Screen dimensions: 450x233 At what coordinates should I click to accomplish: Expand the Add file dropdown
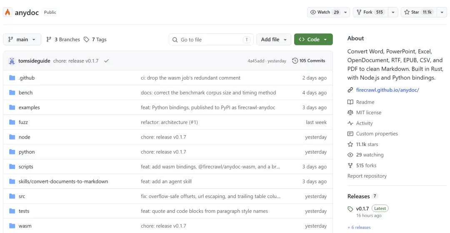coord(273,40)
